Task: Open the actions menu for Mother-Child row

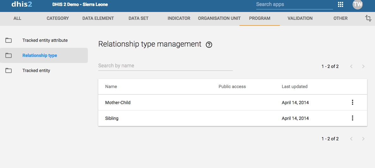Action: point(353,102)
